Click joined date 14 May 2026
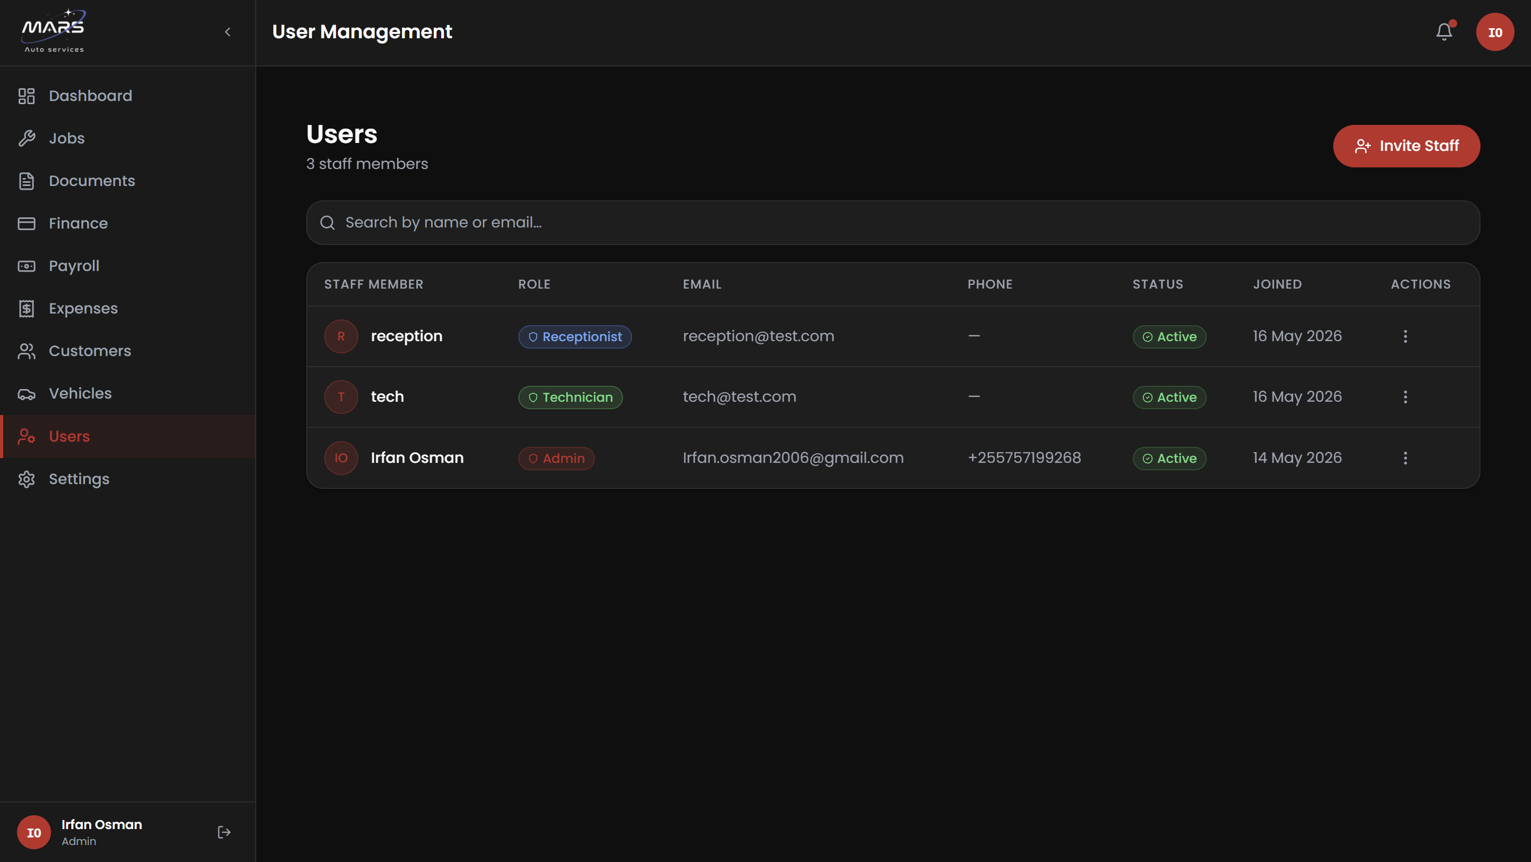1531x862 pixels. pyautogui.click(x=1298, y=458)
